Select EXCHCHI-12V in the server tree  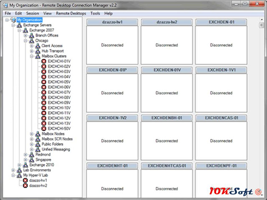(x=59, y=118)
